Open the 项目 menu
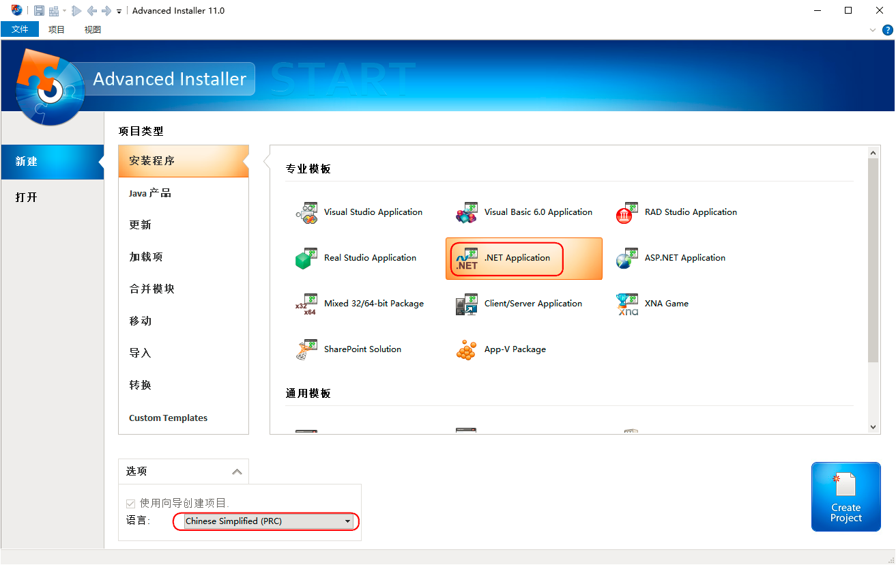Image resolution: width=896 pixels, height=565 pixels. 57,29
